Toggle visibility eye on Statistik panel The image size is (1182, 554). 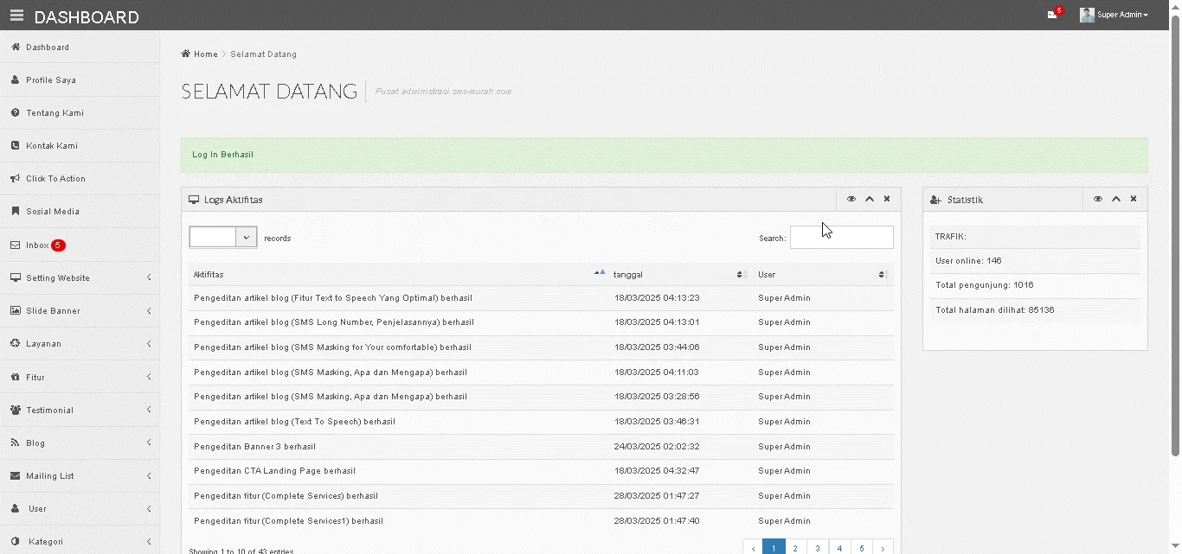(x=1098, y=199)
